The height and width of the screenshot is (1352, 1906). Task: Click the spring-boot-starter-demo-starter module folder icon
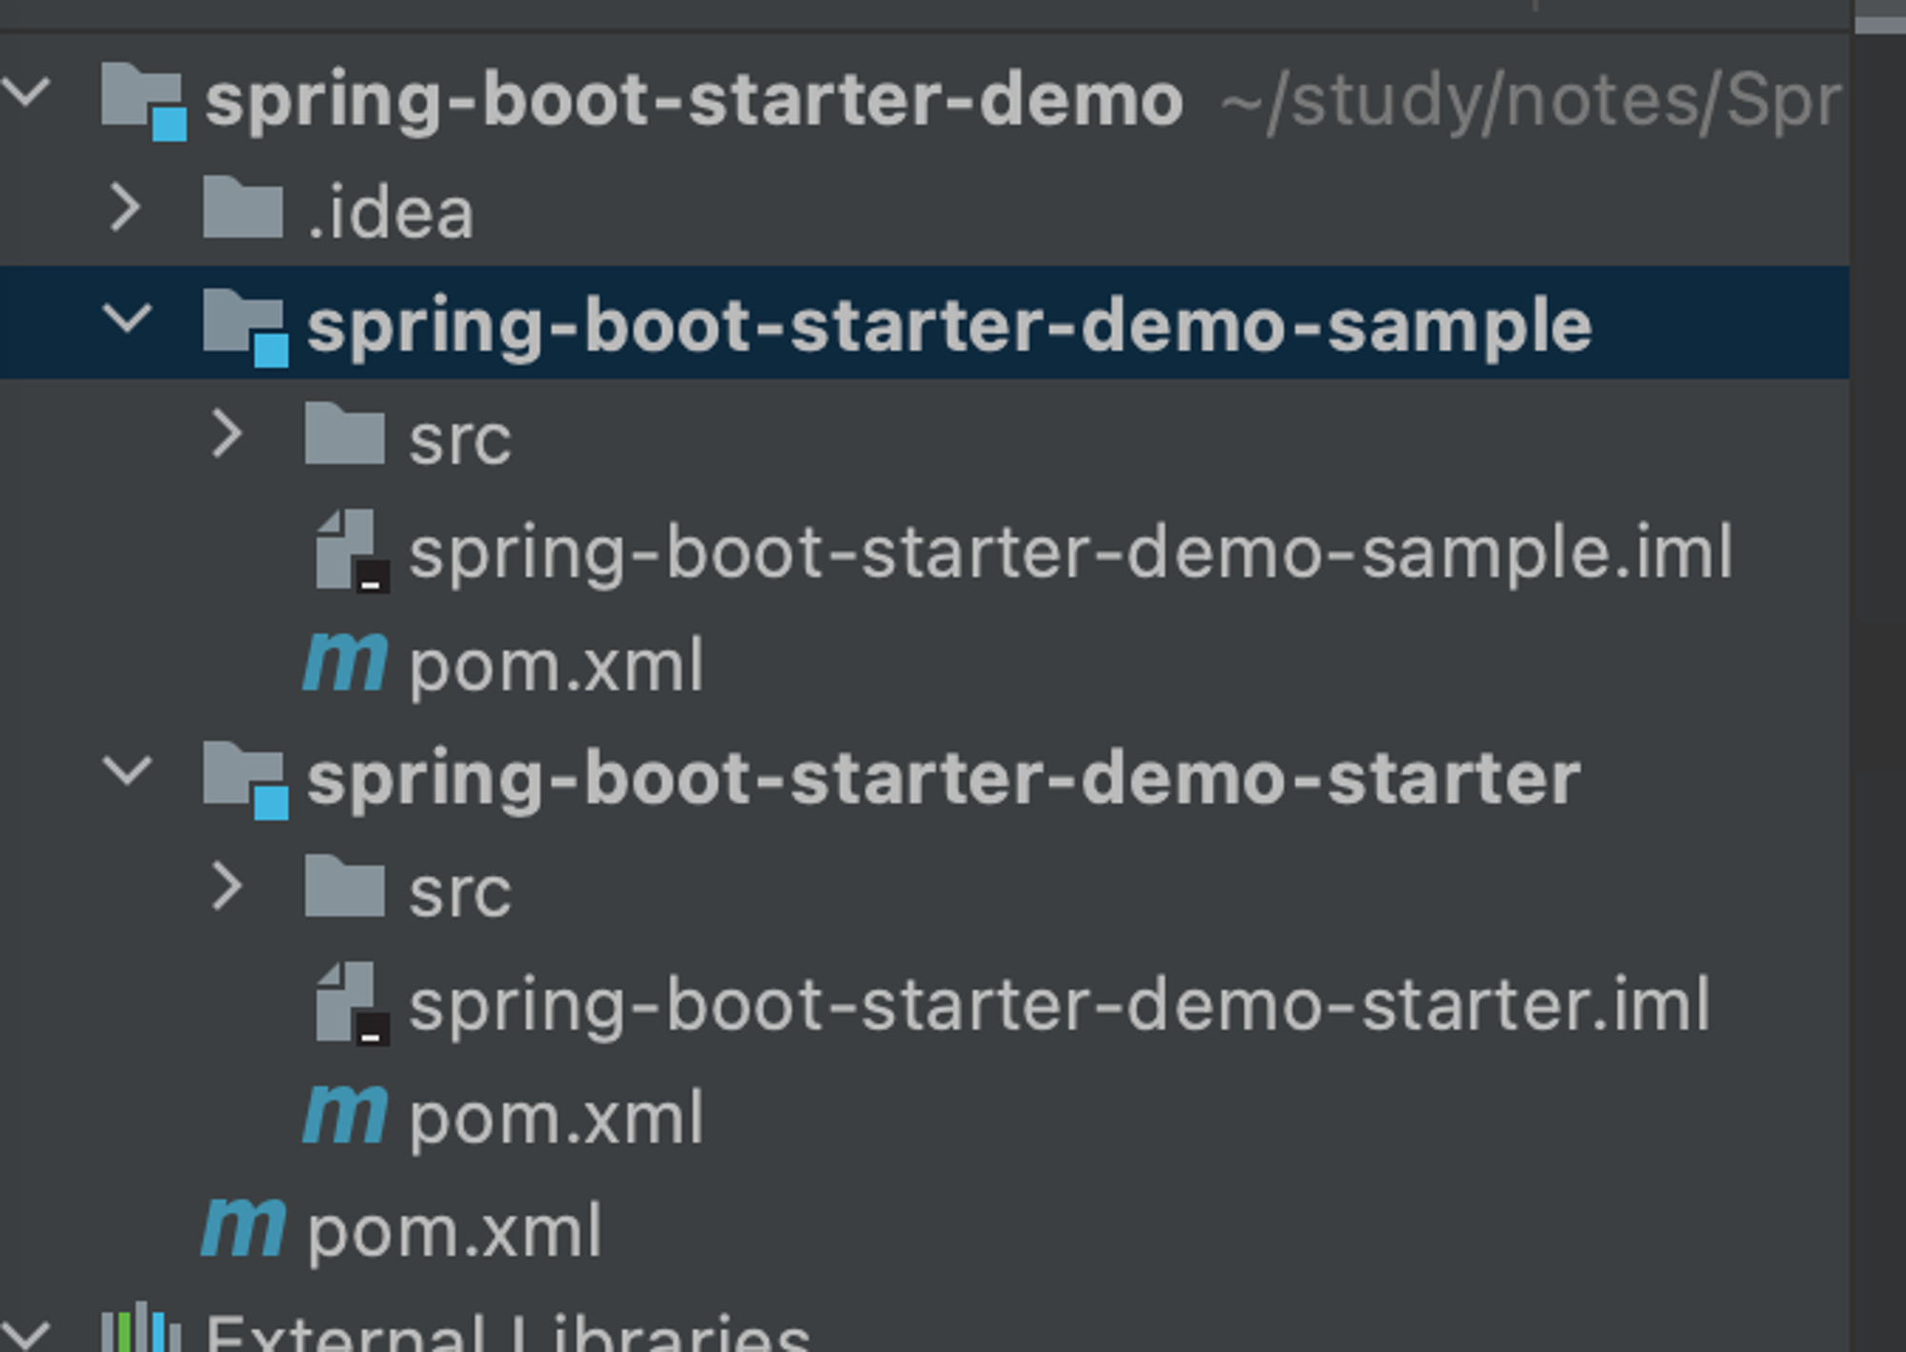[x=245, y=779]
